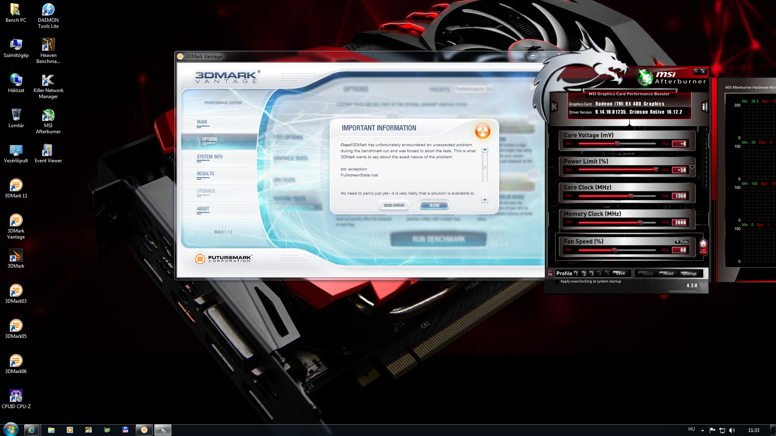The image size is (776, 436).
Task: Open the Számítógép desktop icon
Action: click(16, 48)
